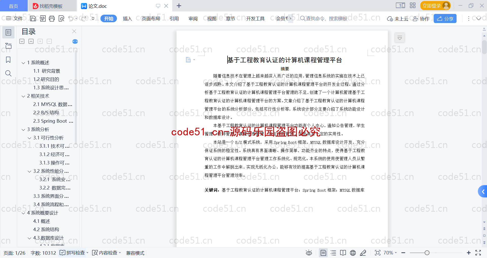Click the zoom slider handle
This screenshot has width=487, height=258.
[x=427, y=253]
